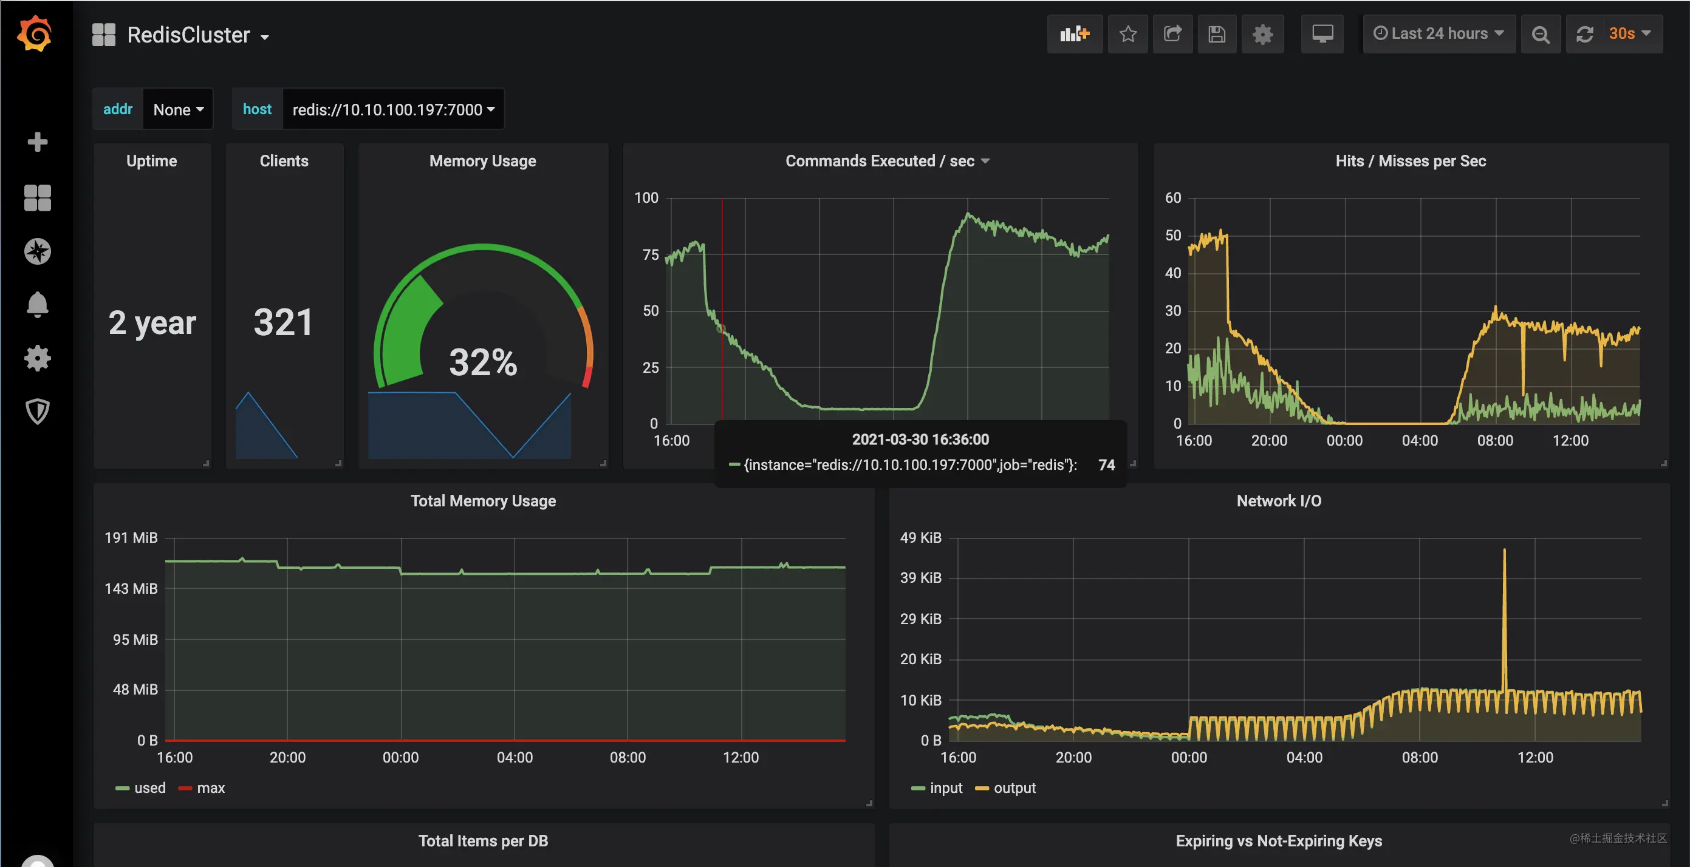Toggle the max series in legend
Screen dimensions: 1690x867
pyautogui.click(x=211, y=787)
